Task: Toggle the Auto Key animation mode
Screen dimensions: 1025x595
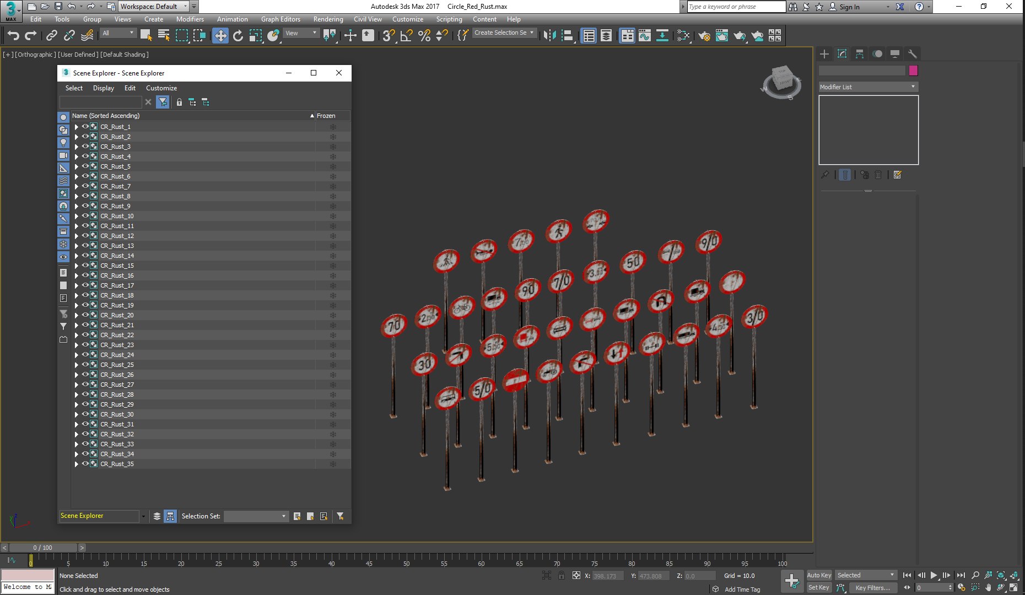Action: (819, 575)
